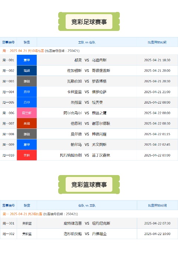Screen dimensions: 178x257
Task: Click the 荷兰杯 league badge
Action: click(27, 113)
